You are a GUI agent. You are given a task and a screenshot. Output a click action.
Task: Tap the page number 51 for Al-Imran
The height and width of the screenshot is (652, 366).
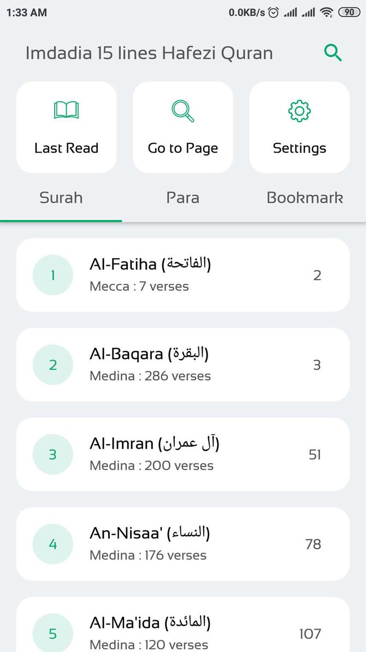pos(314,454)
